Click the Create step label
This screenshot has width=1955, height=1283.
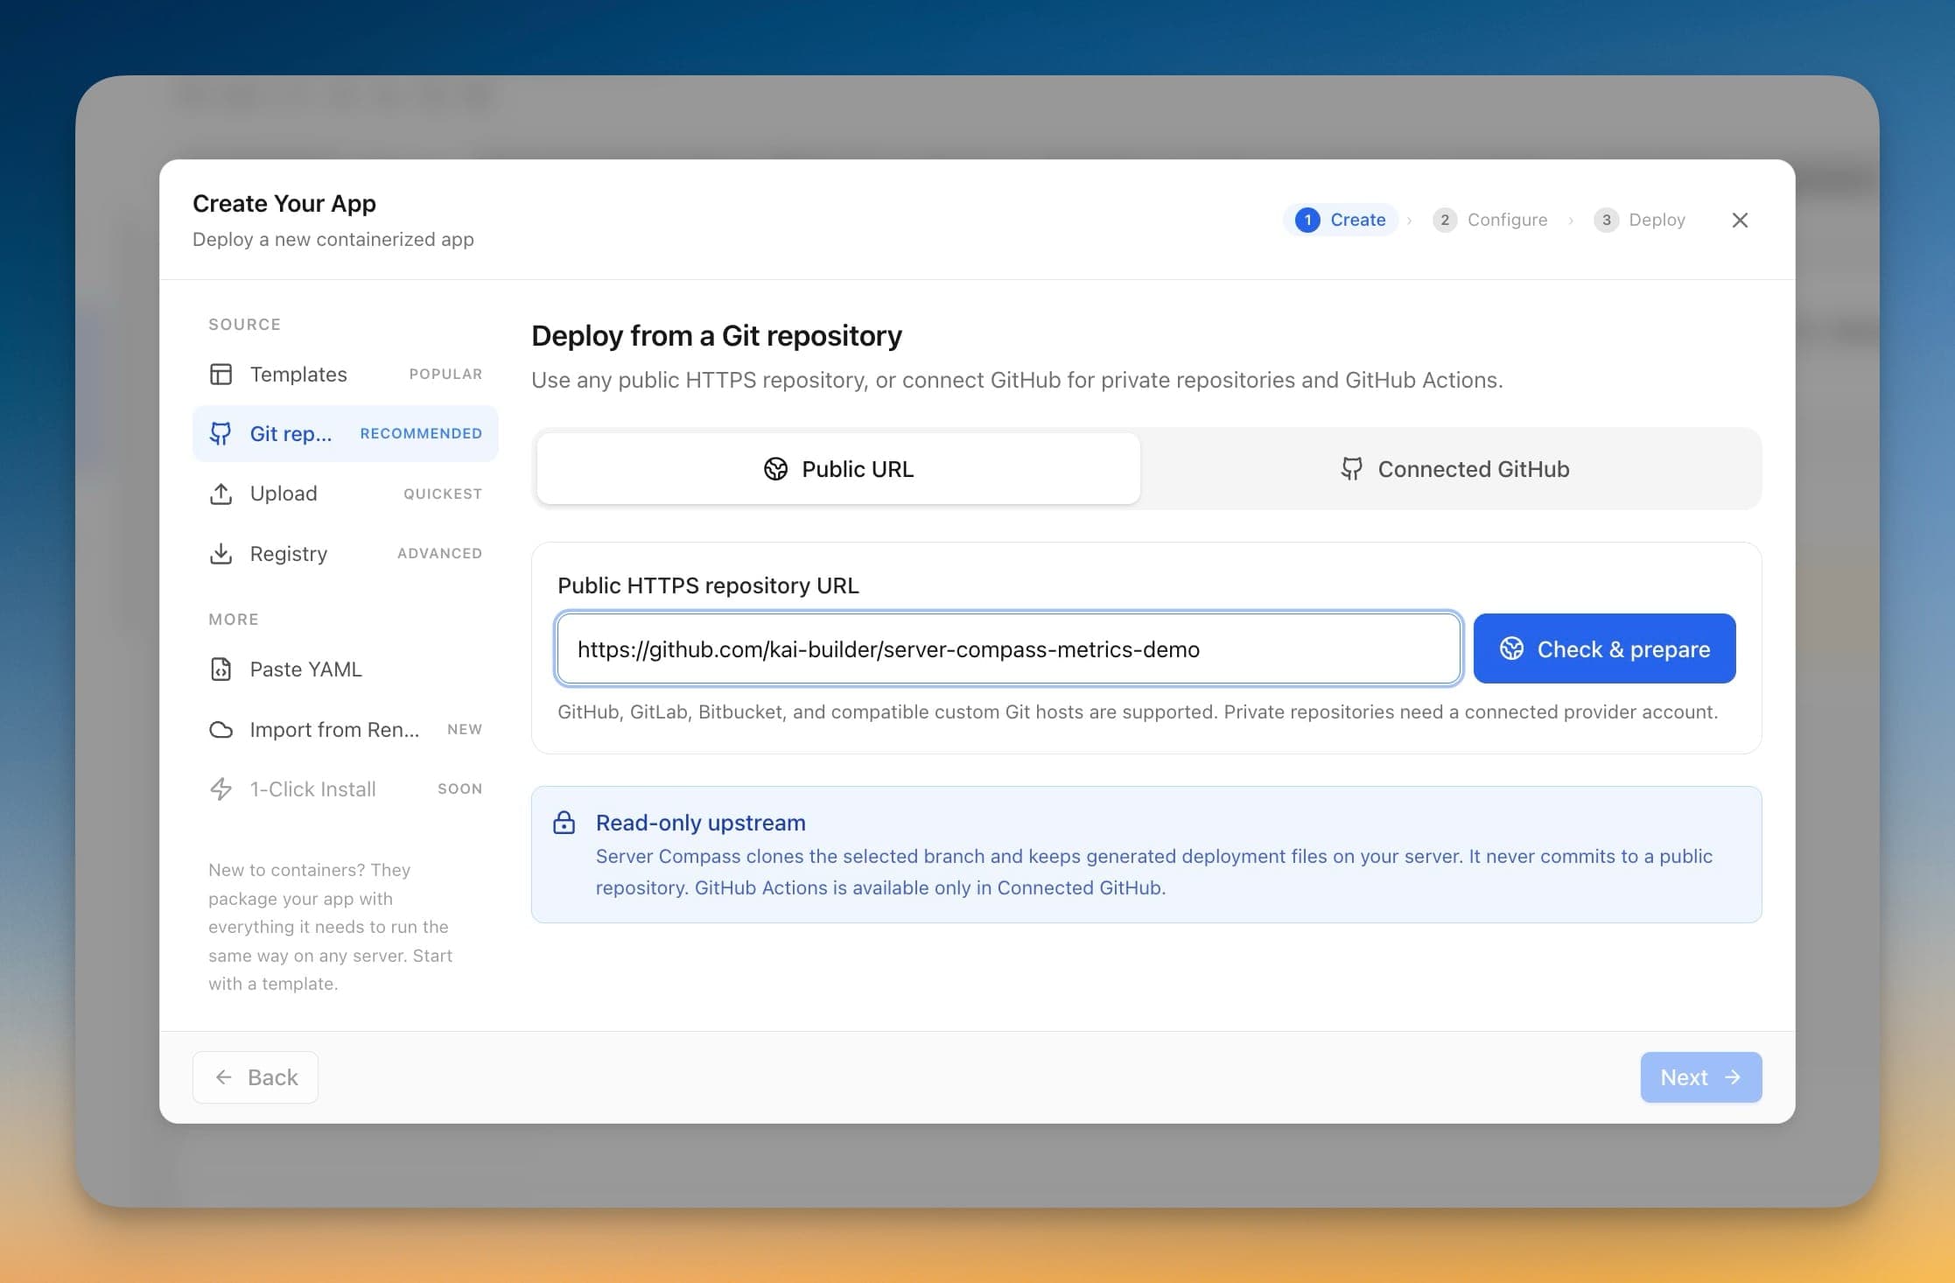(1358, 220)
